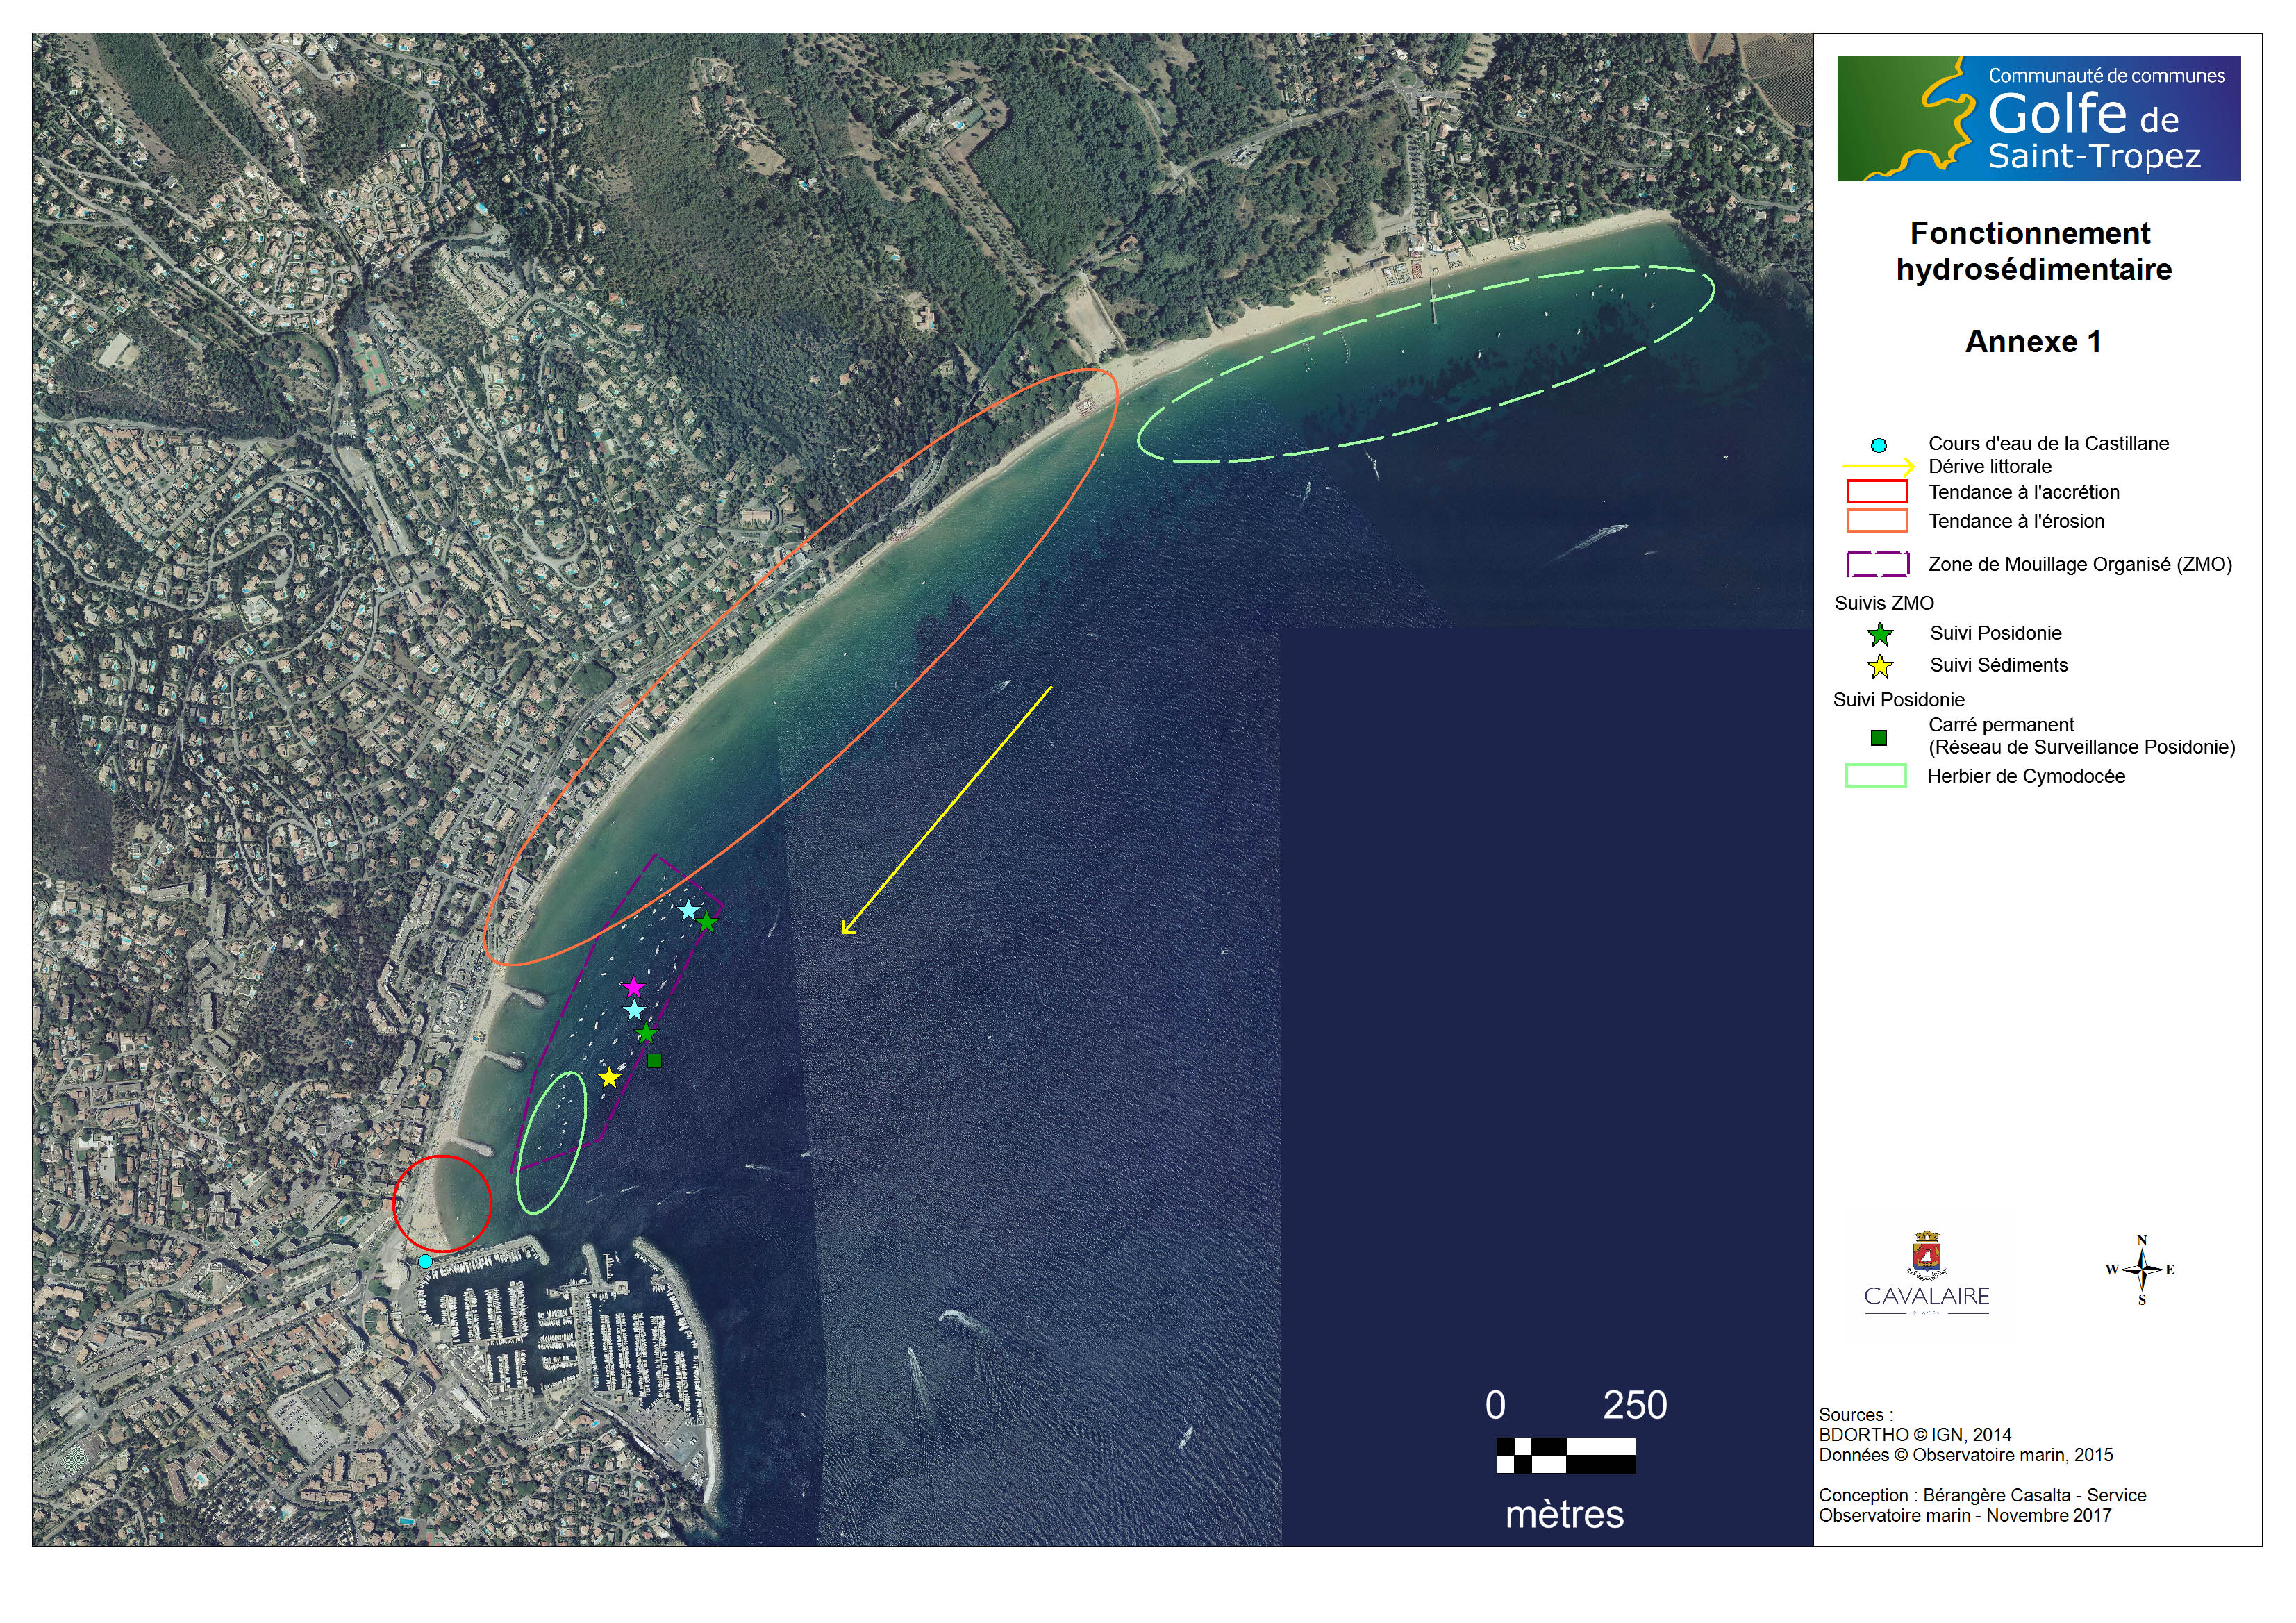Open the Golfe de Saint-Tropez logo banner
Image resolution: width=2296 pixels, height=1623 pixels.
tap(2038, 118)
